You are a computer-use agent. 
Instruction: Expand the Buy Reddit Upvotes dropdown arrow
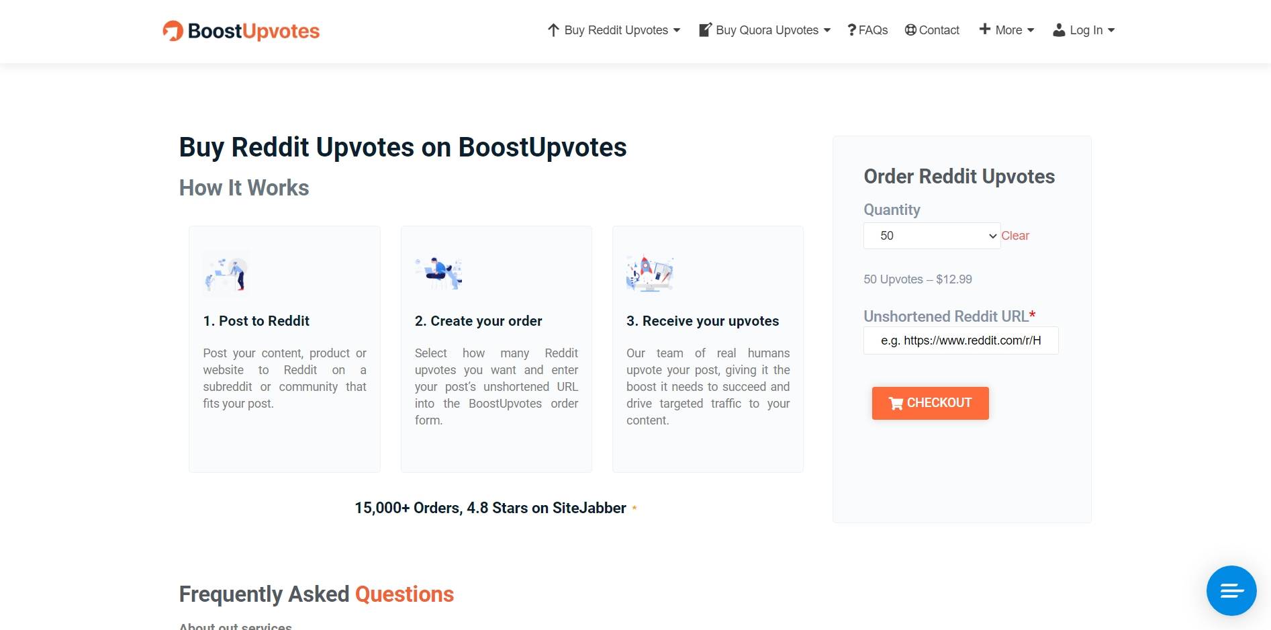click(x=677, y=30)
